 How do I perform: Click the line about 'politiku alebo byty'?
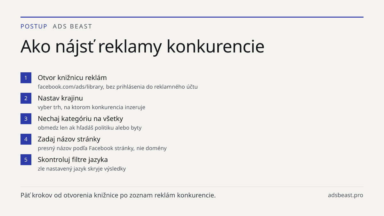pyautogui.click(x=90, y=128)
